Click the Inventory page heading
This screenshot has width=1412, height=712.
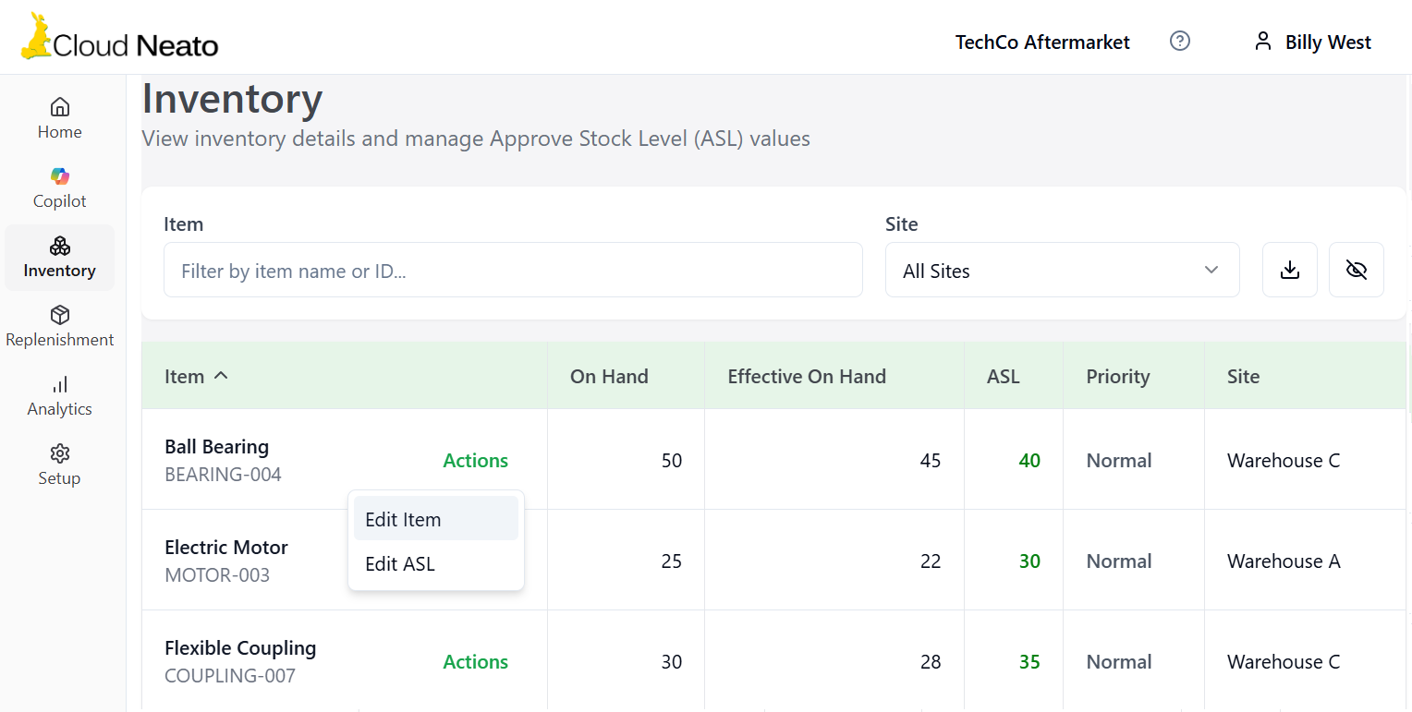tap(232, 99)
